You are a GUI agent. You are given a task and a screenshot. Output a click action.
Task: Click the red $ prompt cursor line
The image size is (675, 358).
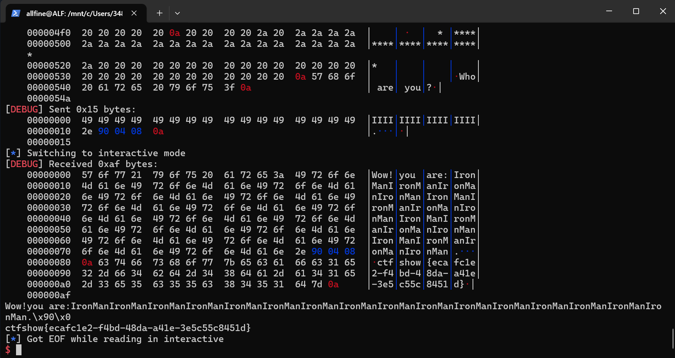[13, 350]
